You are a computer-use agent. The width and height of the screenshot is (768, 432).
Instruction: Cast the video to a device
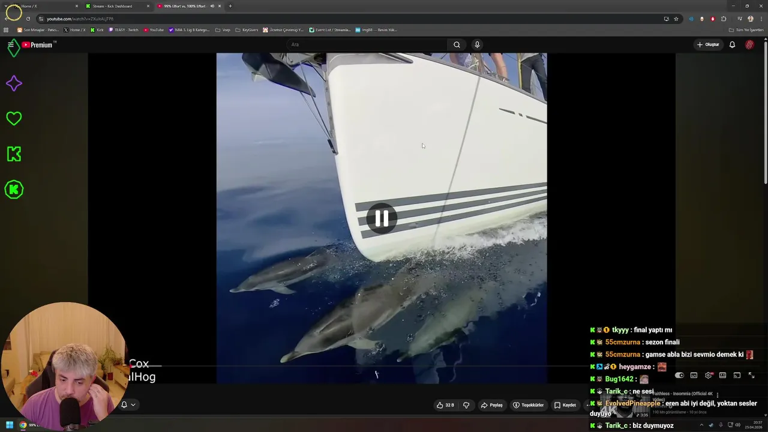pyautogui.click(x=737, y=376)
